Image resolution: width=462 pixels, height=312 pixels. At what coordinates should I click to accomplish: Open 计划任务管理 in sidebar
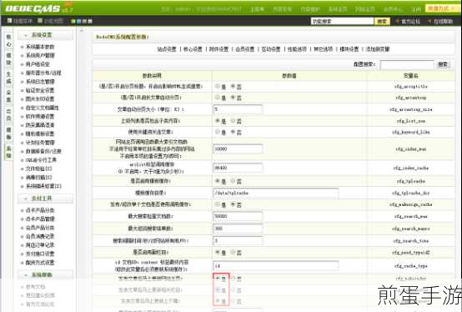tap(40, 143)
